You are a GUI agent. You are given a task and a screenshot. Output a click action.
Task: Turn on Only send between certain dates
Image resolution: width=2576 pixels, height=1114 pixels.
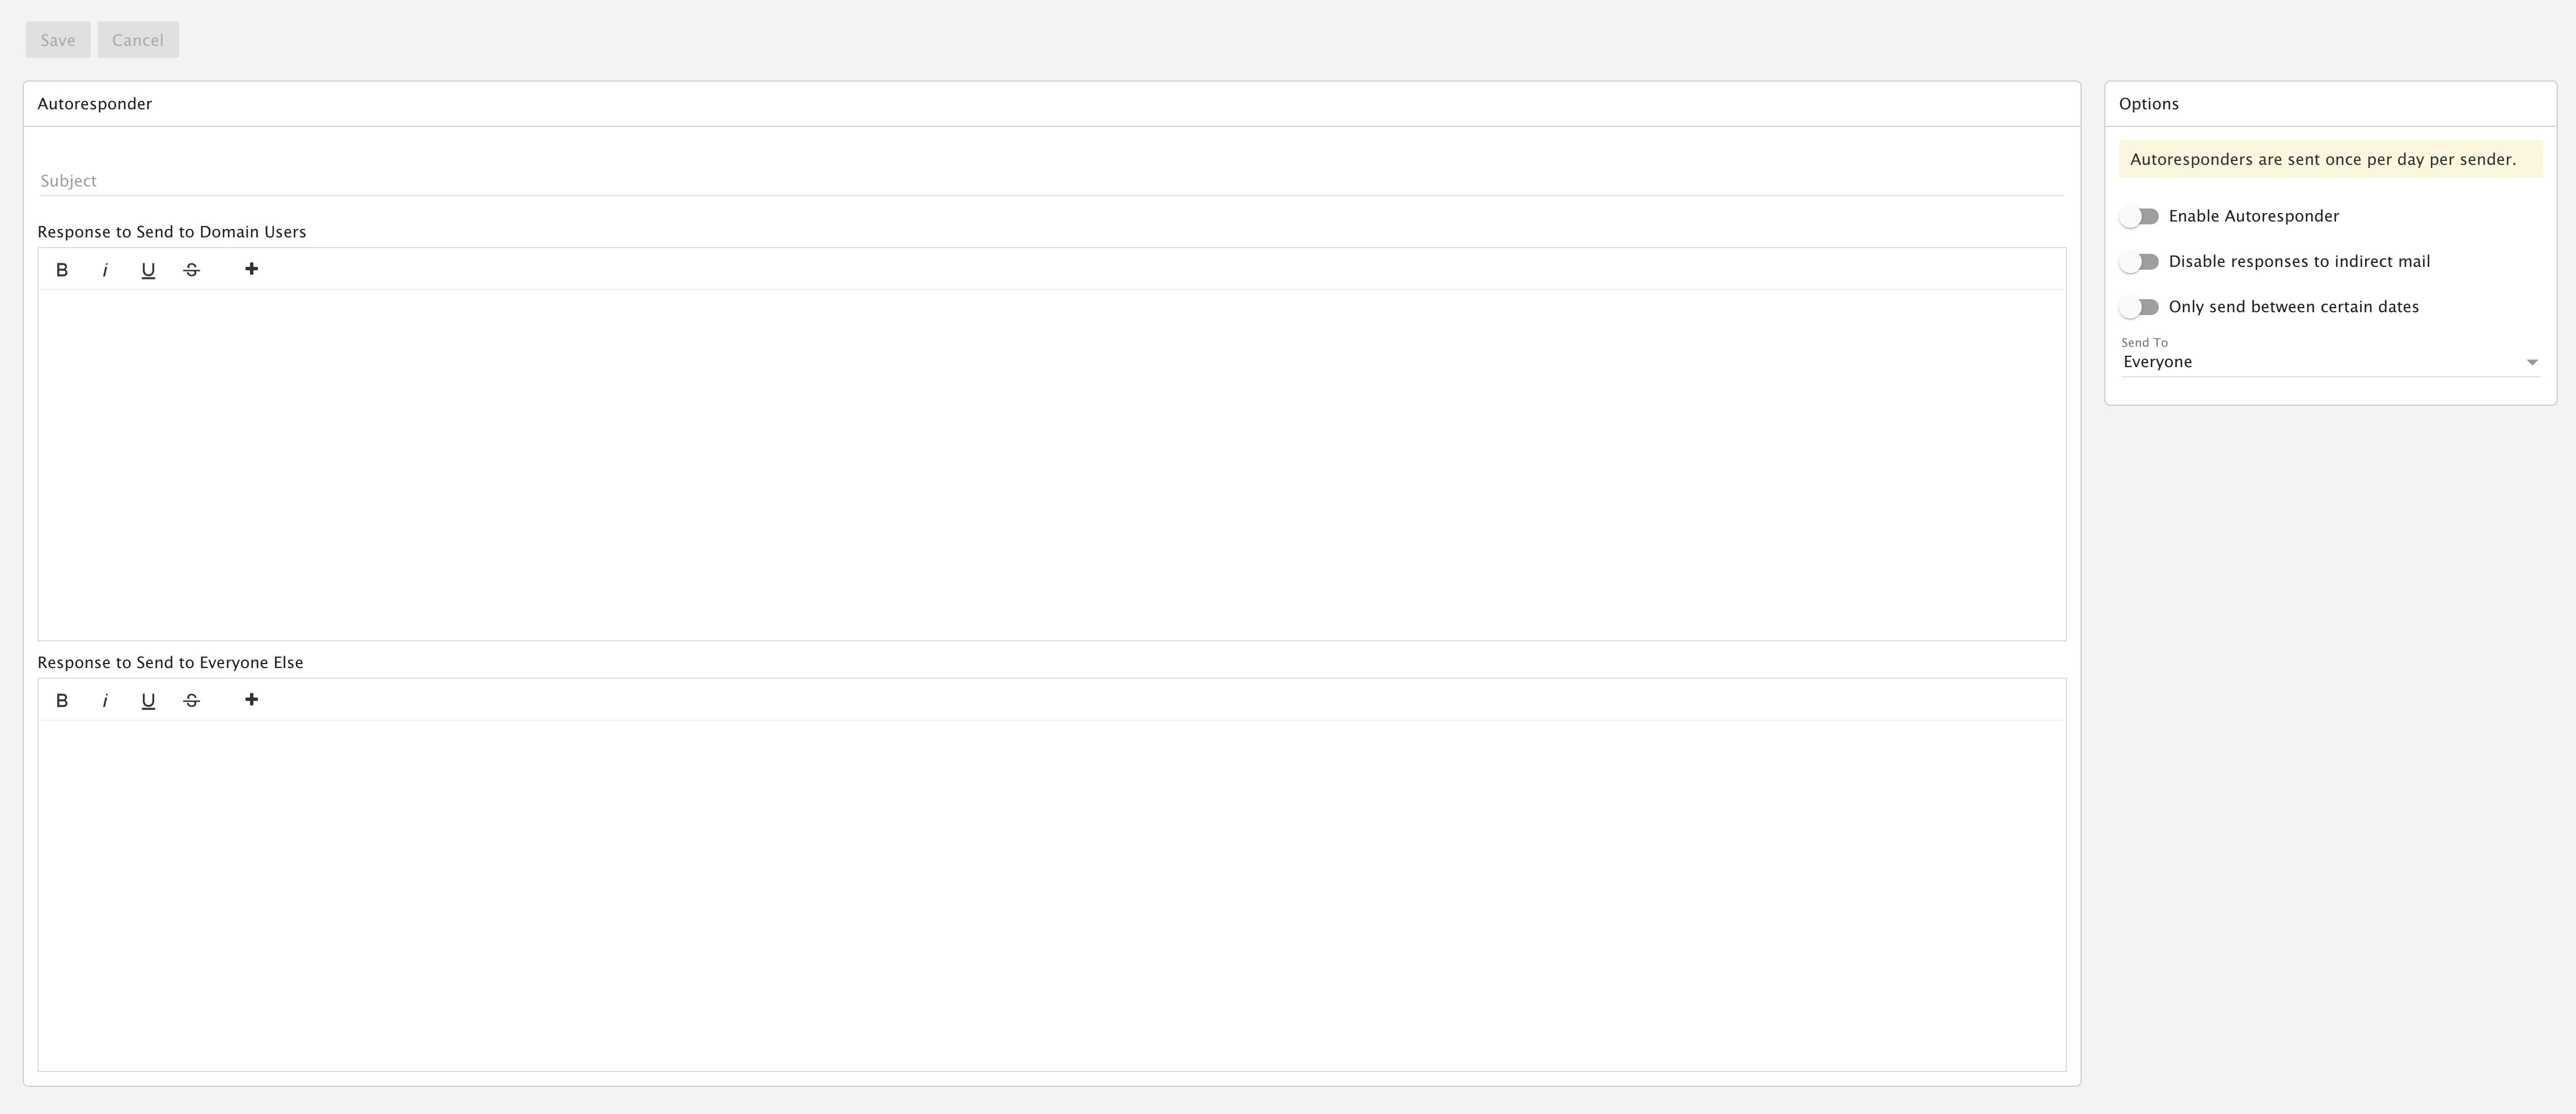coord(2139,307)
